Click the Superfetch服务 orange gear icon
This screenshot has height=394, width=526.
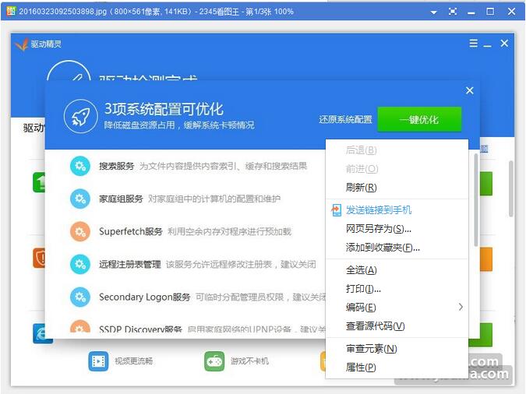click(x=79, y=232)
